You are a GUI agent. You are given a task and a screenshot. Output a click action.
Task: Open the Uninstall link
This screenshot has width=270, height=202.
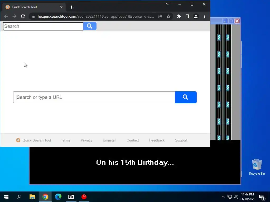[x=109, y=140]
